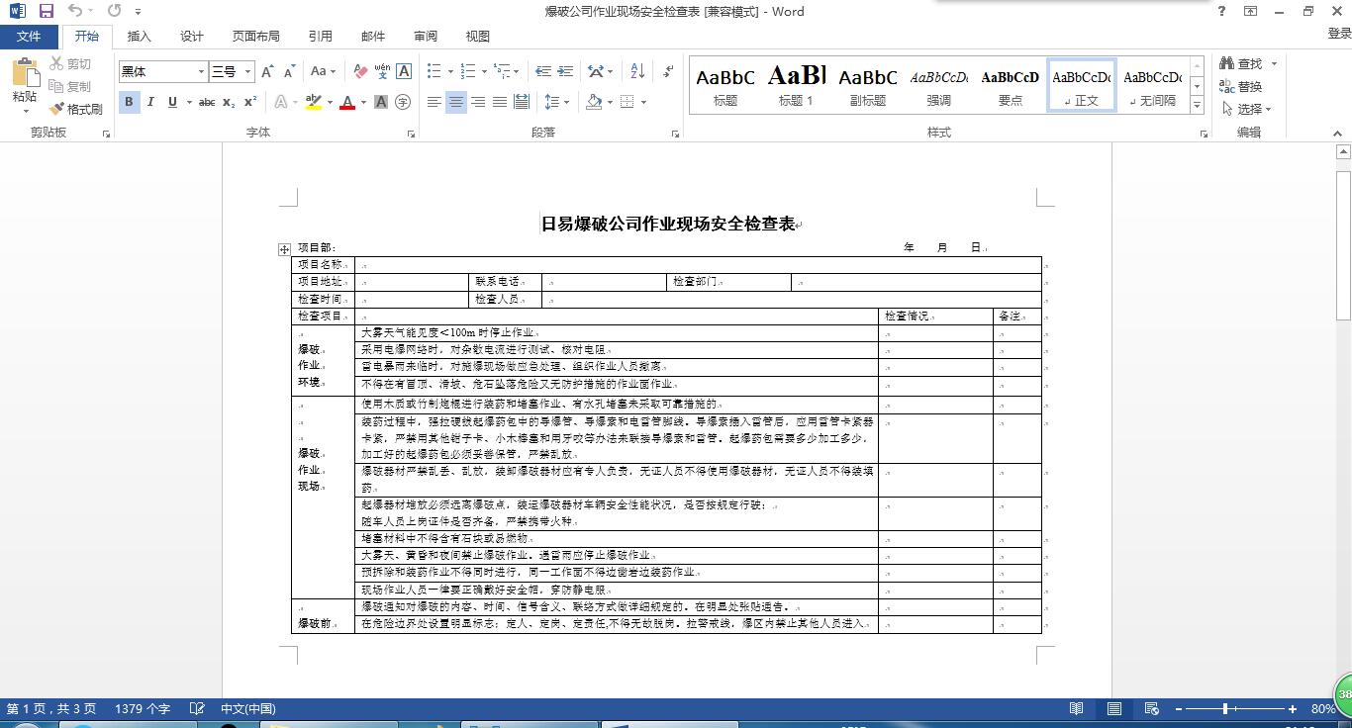Image resolution: width=1352 pixels, height=728 pixels.
Task: Apply red font color
Action: (x=347, y=102)
